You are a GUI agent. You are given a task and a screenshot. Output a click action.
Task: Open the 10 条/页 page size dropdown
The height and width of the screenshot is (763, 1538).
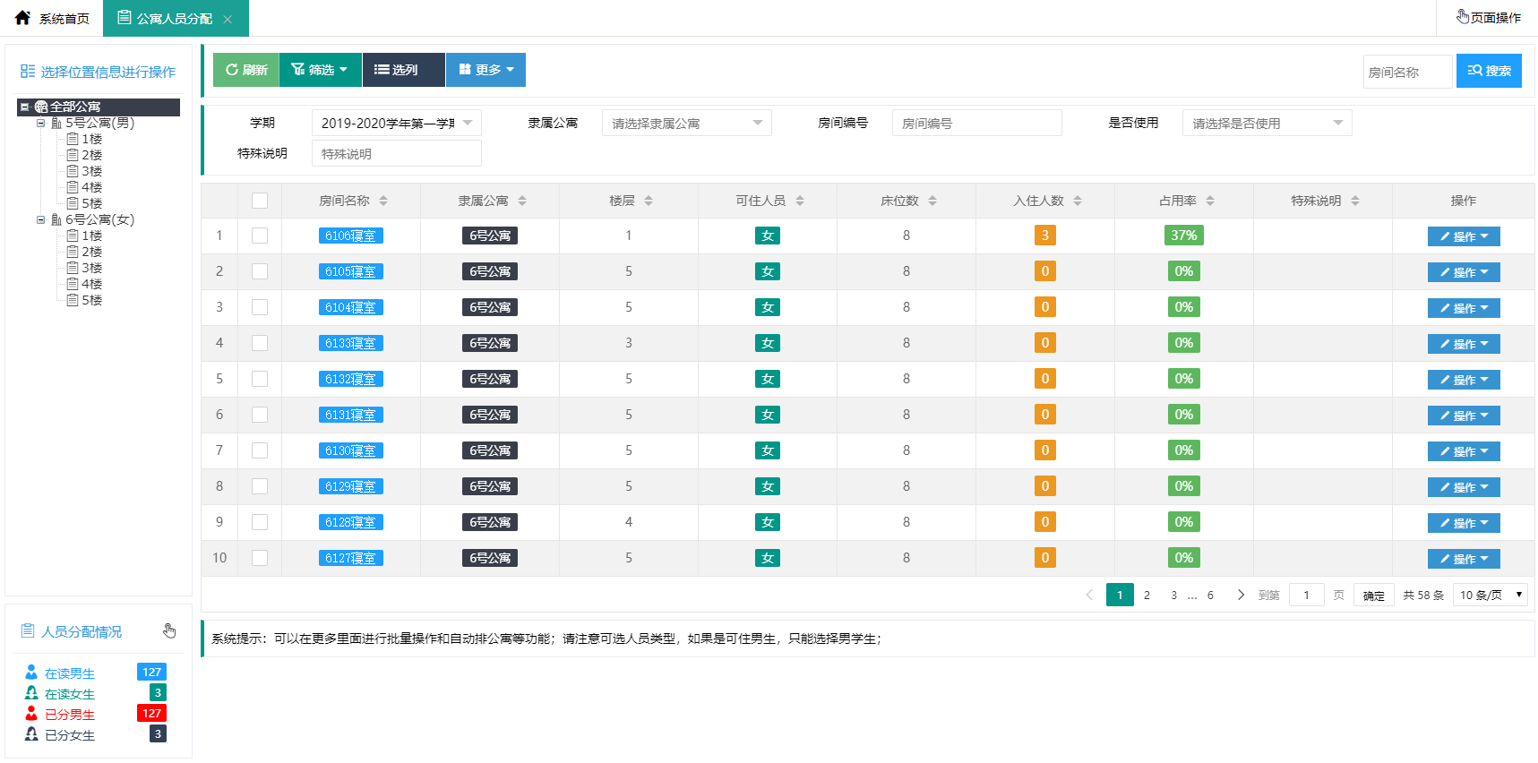(x=1491, y=595)
